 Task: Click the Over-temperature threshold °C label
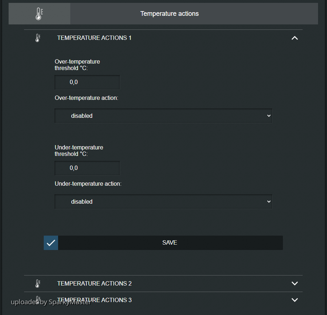pos(77,65)
